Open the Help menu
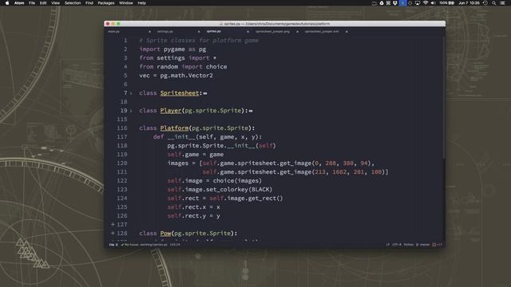The height and width of the screenshot is (287, 511). pos(142,3)
